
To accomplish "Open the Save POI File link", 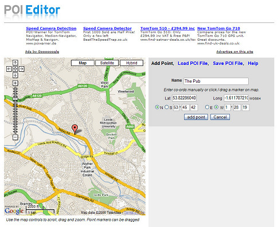I will 228,63.
